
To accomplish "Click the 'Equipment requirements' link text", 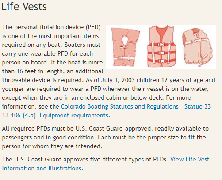I will pyautogui.click(x=74, y=115).
